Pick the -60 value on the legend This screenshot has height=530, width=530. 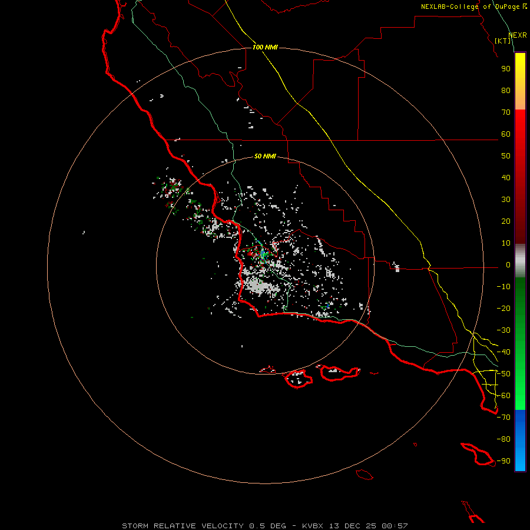click(503, 396)
